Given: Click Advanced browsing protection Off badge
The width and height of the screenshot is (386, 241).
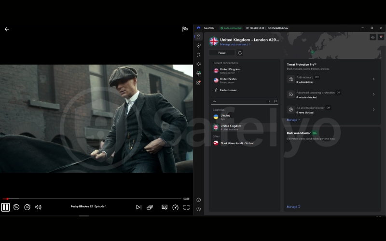Looking at the screenshot, I should coord(339,93).
